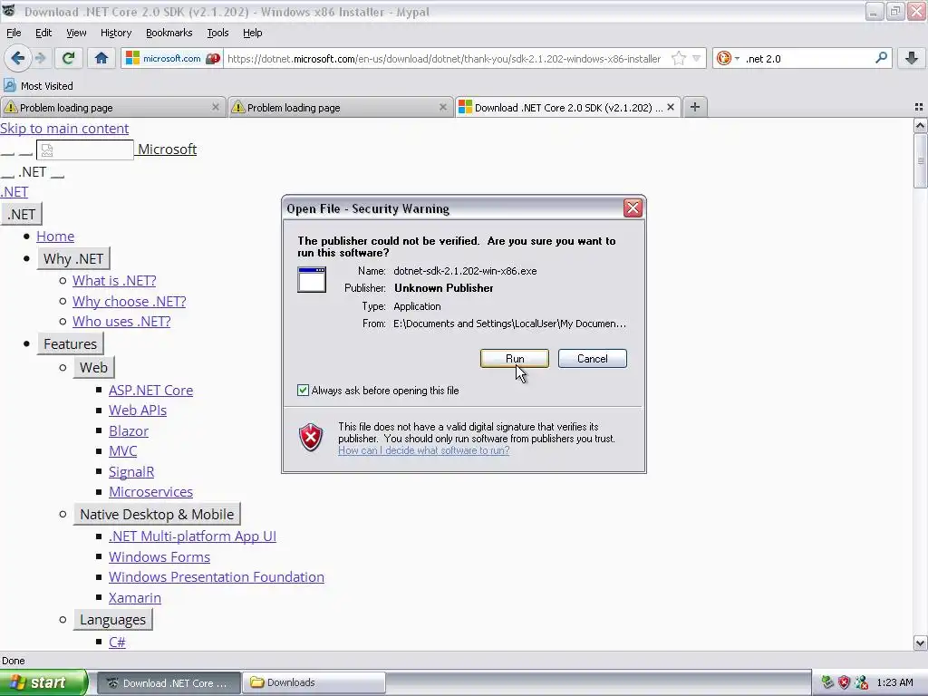Expand the Languages button

[x=112, y=620]
